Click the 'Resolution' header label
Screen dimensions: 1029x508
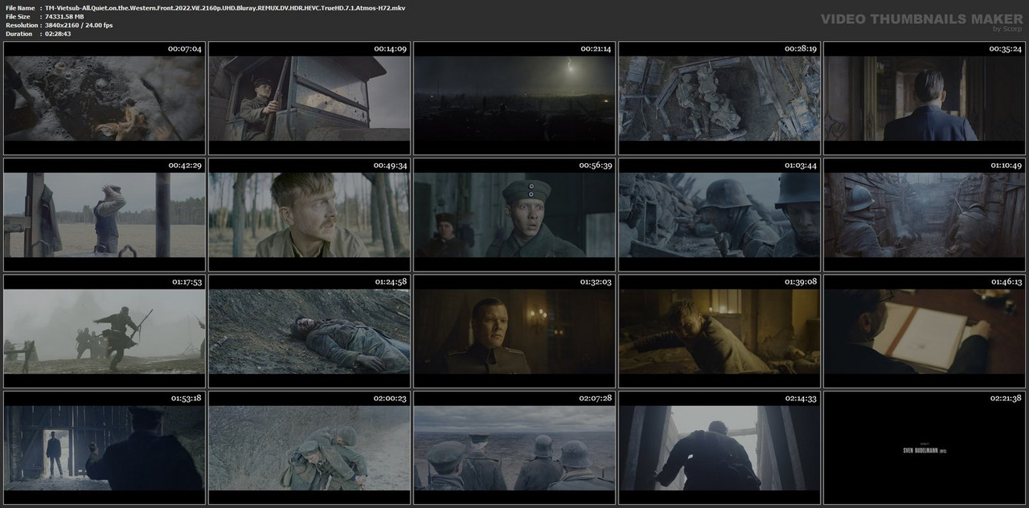[22, 26]
